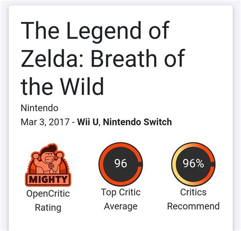241x231 pixels.
Task: Click the number 96 inside dark circle
Action: pyautogui.click(x=120, y=163)
